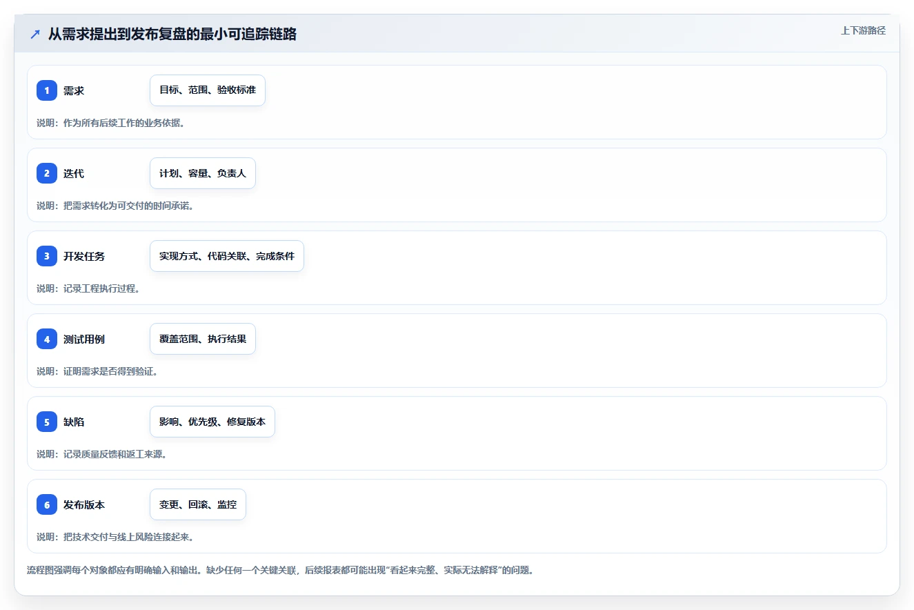Click the 开发任务 step label
Image resolution: width=914 pixels, height=610 pixels.
(x=84, y=256)
